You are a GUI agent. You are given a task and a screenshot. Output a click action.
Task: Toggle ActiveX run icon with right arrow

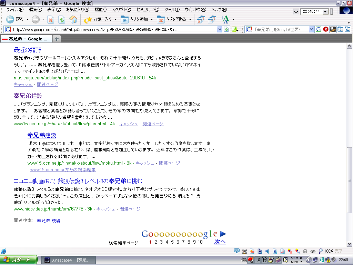click(297, 251)
